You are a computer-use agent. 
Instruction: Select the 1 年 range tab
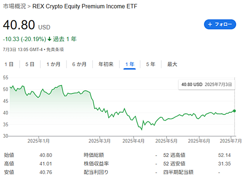click(x=130, y=64)
